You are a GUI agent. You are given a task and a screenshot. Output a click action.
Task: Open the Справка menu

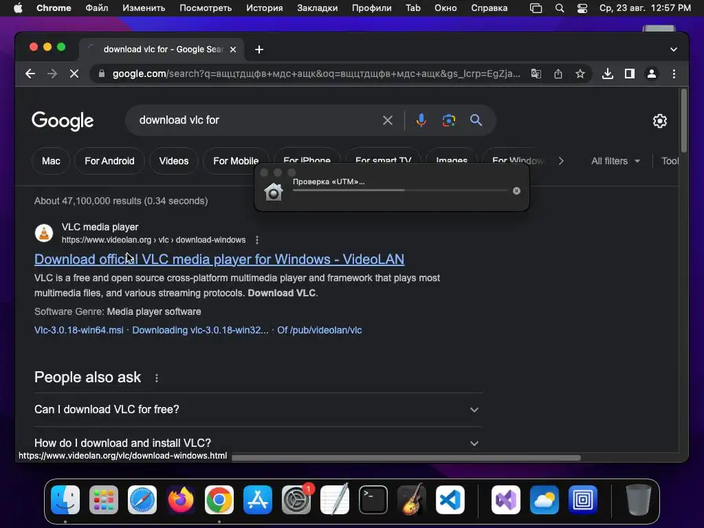tap(489, 8)
